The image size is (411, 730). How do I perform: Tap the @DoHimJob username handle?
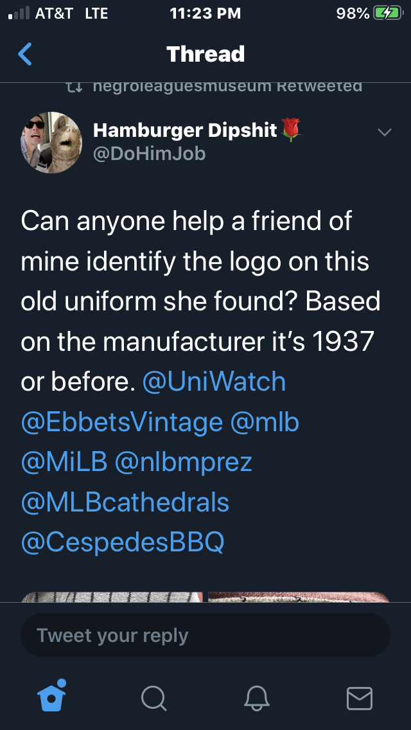click(149, 154)
